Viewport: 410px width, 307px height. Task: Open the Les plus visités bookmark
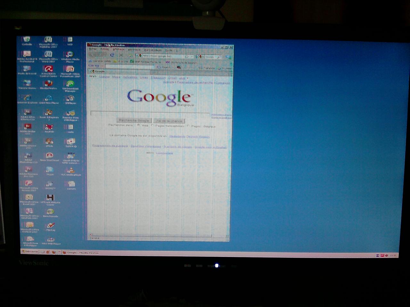click(x=100, y=61)
